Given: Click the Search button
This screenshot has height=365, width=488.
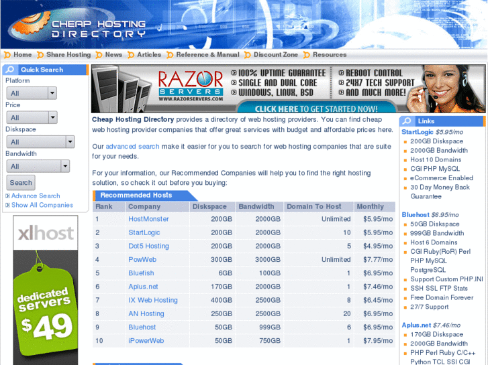Looking at the screenshot, I should click(x=21, y=182).
